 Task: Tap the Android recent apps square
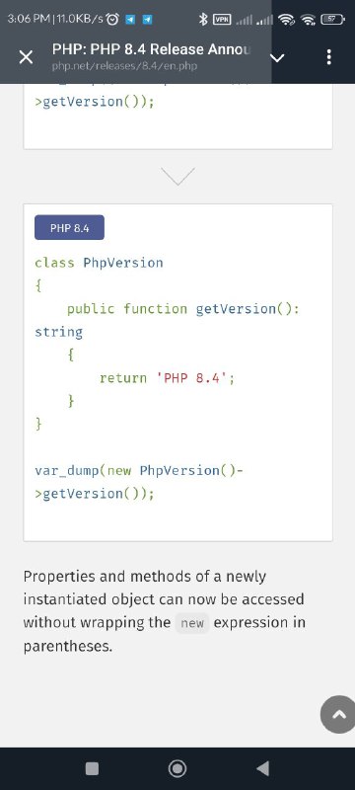(92, 768)
